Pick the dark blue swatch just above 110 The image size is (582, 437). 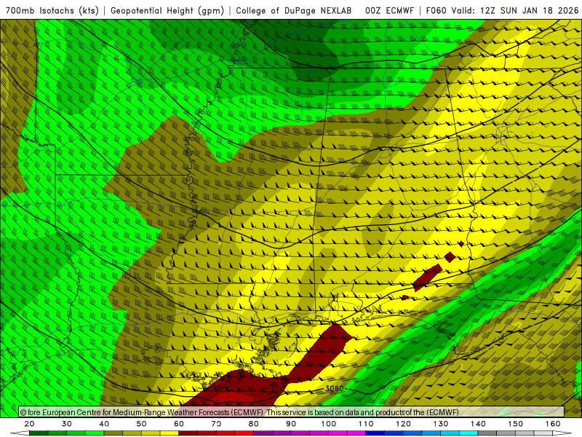coord(375,433)
